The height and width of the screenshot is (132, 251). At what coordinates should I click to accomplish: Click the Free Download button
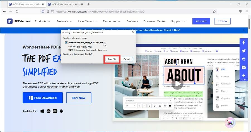point(43,98)
